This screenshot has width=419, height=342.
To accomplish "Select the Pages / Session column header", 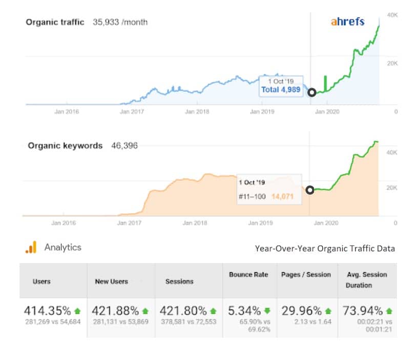I will pyautogui.click(x=306, y=275).
